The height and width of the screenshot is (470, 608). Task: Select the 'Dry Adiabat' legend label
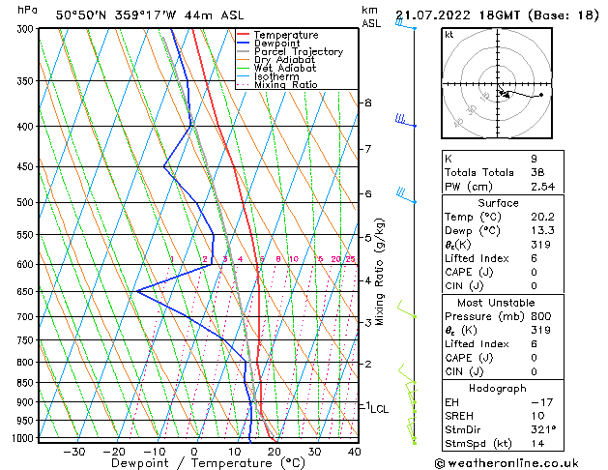click(284, 60)
